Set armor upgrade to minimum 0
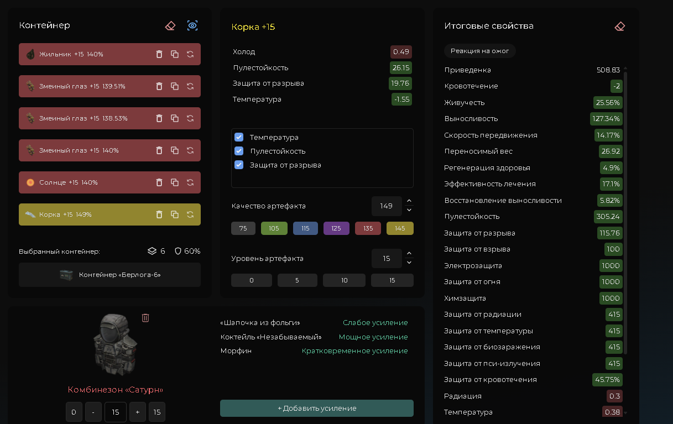This screenshot has height=424, width=673. 74,412
